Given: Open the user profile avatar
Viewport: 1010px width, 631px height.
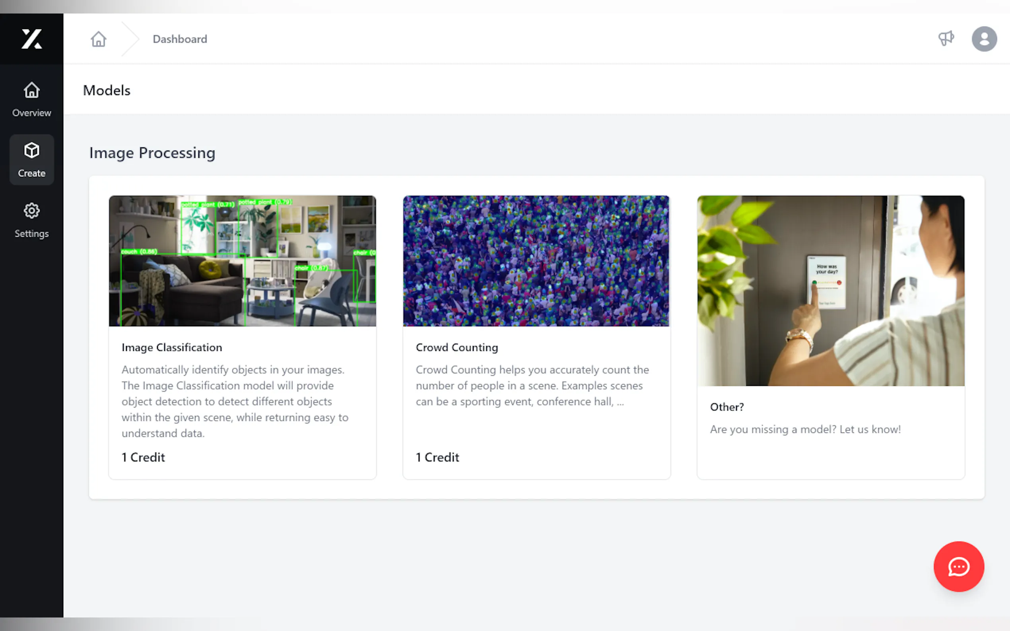Looking at the screenshot, I should 984,39.
